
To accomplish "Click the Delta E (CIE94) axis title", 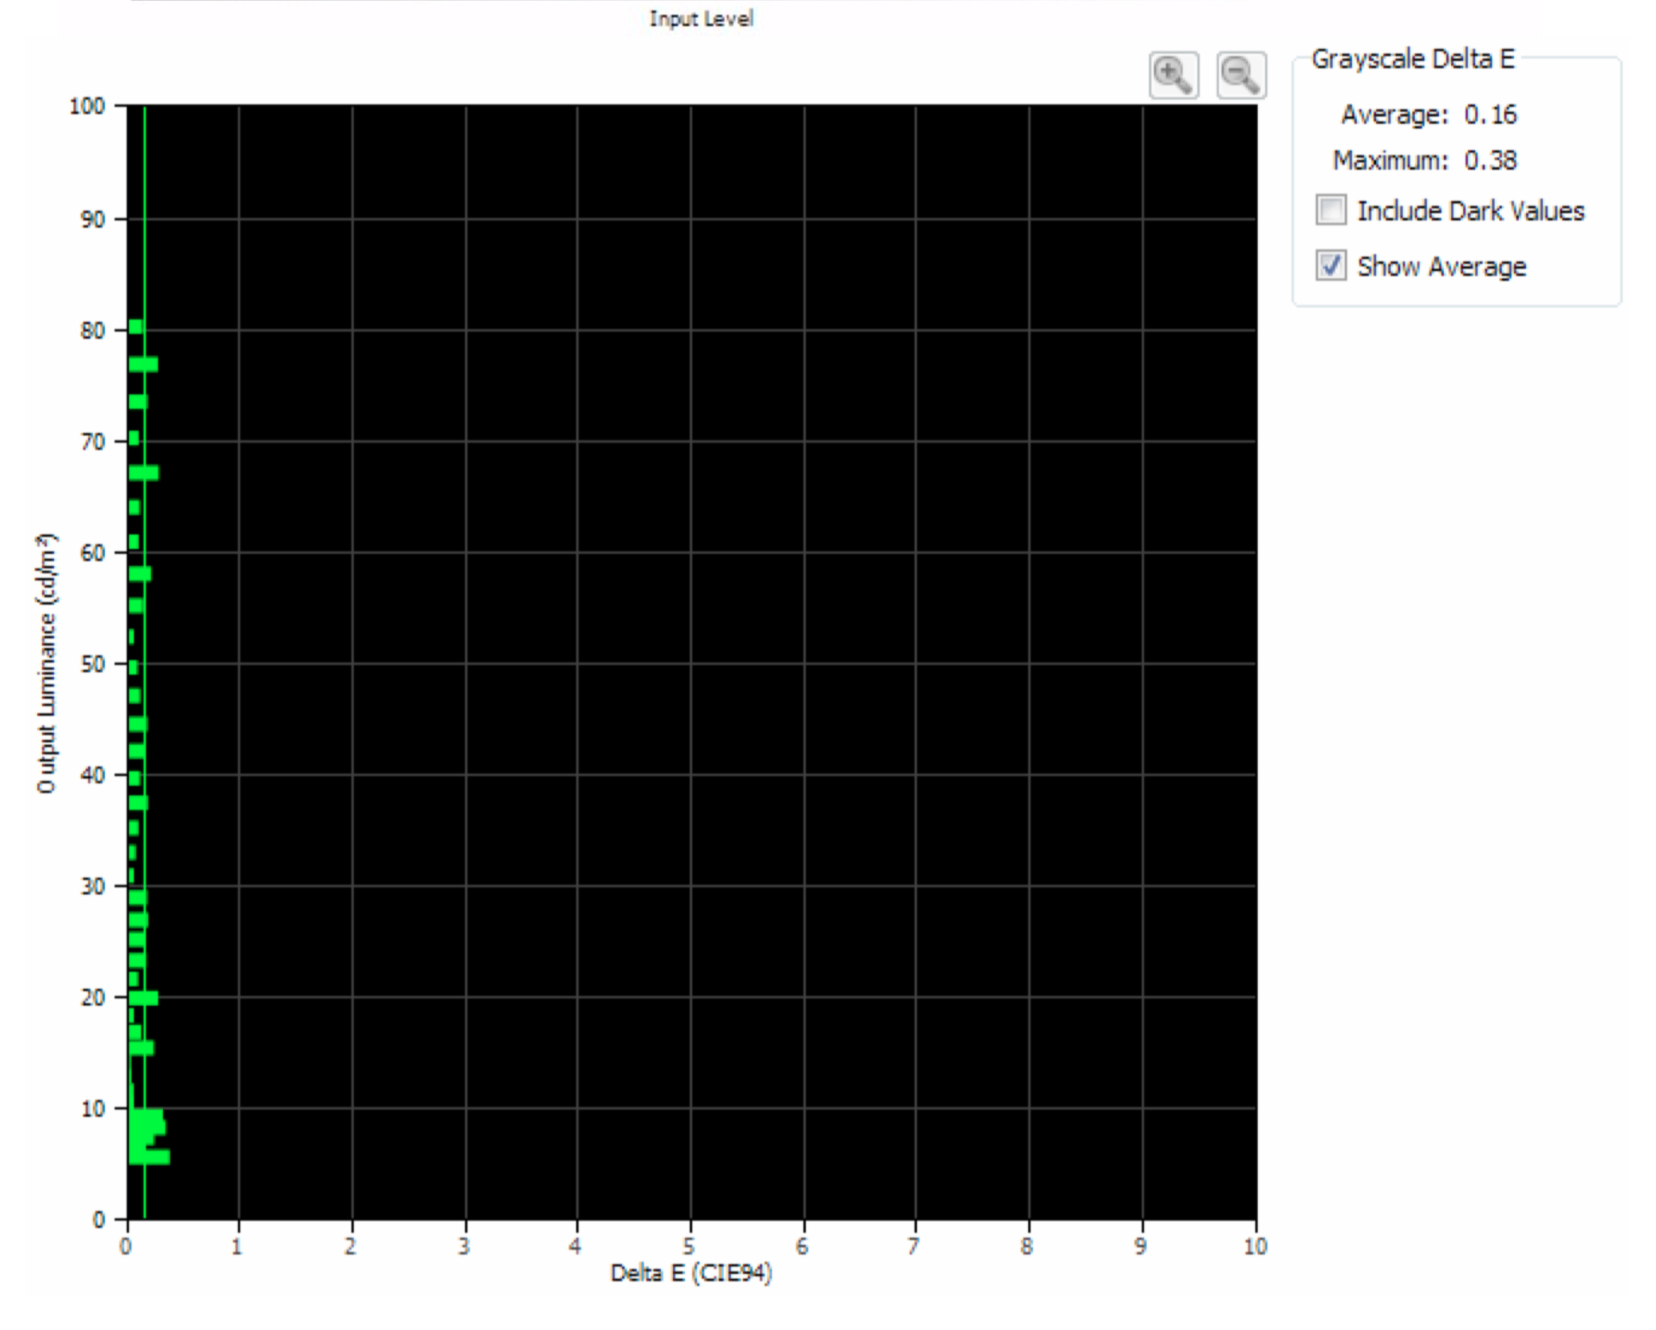I will click(690, 1273).
